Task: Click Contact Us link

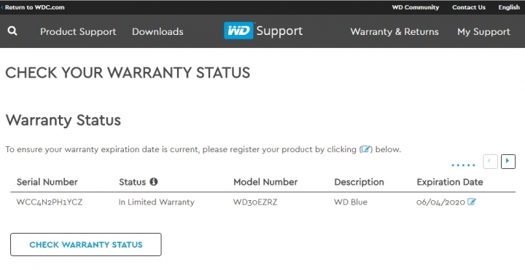Action: point(468,7)
